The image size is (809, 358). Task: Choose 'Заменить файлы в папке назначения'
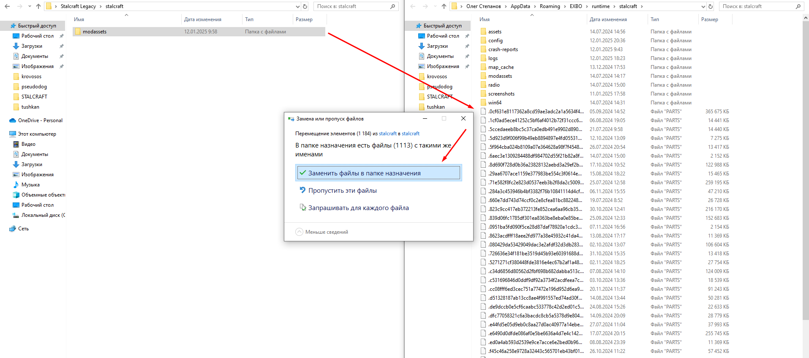(379, 173)
